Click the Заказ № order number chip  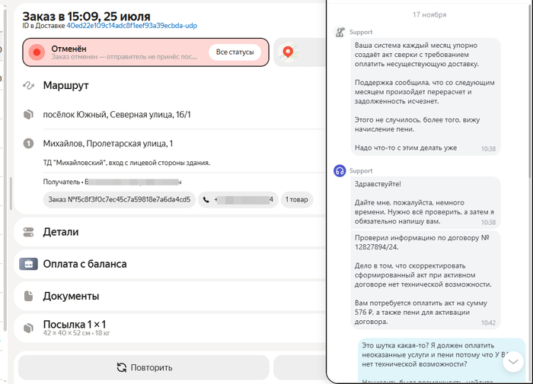120,200
